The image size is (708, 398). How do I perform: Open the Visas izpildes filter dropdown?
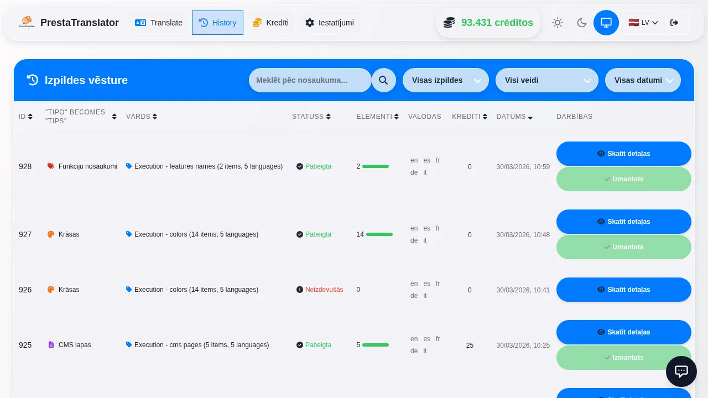click(445, 80)
